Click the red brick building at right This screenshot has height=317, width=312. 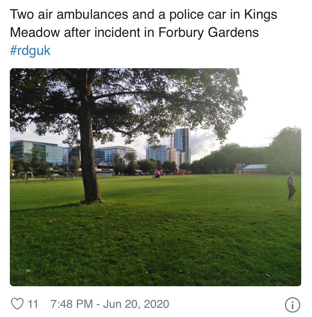coord(251,169)
